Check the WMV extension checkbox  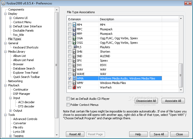(70, 83)
